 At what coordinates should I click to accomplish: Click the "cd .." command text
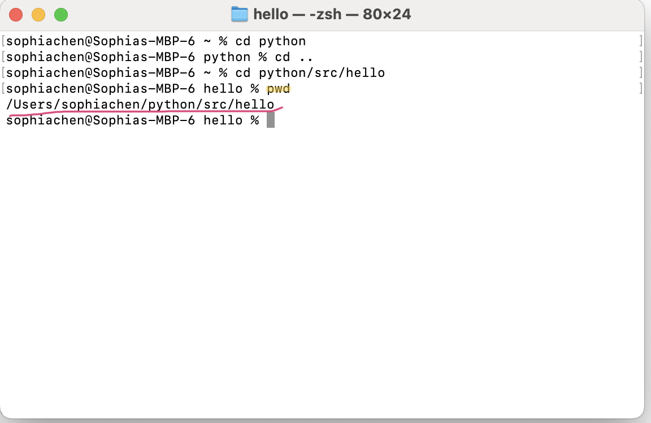pos(294,57)
